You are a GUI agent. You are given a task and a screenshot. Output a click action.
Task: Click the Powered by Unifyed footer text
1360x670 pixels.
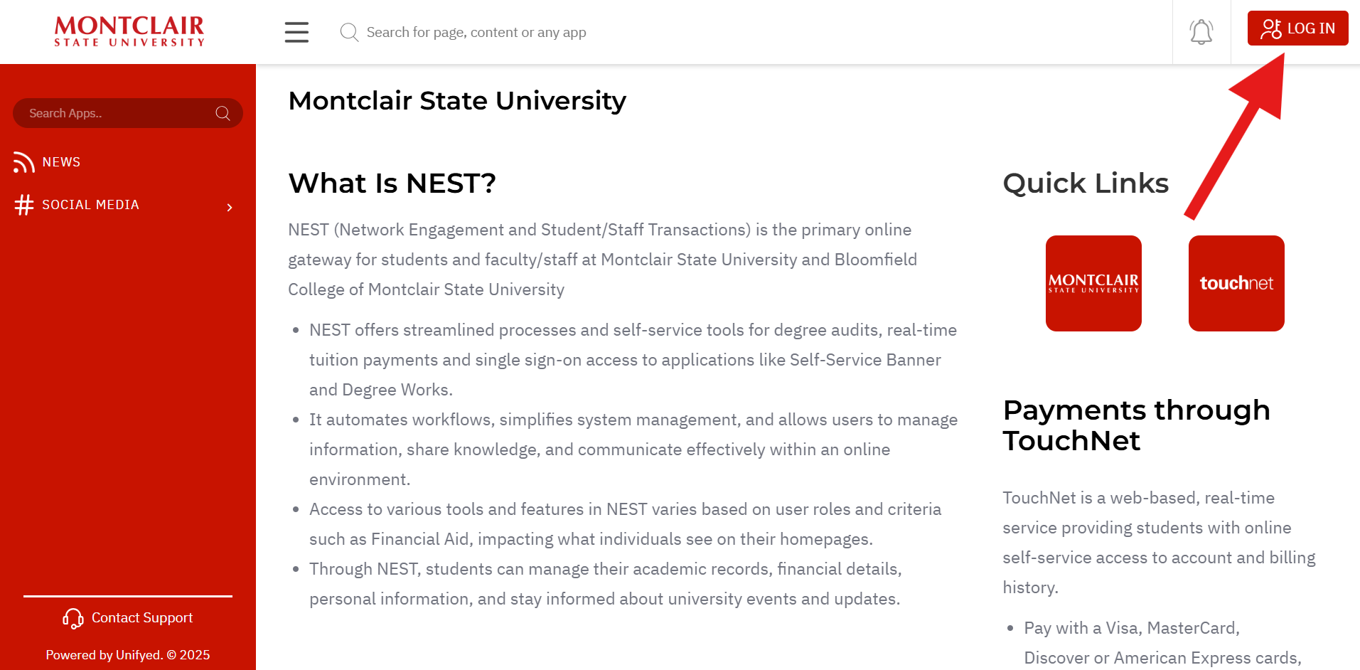coord(128,655)
